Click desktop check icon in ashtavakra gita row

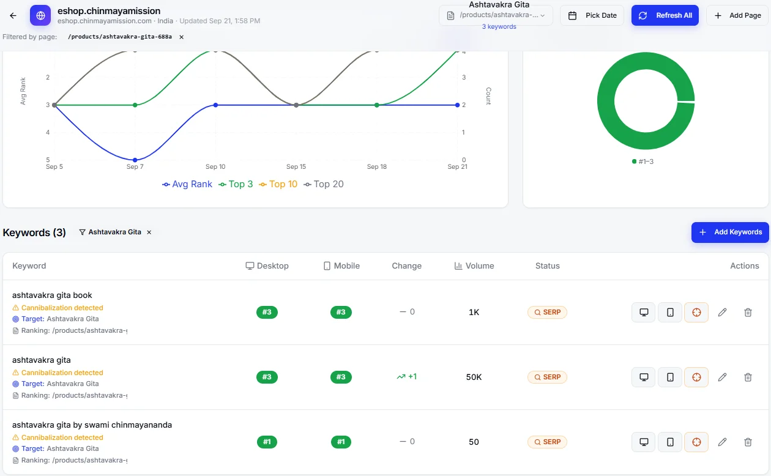644,377
